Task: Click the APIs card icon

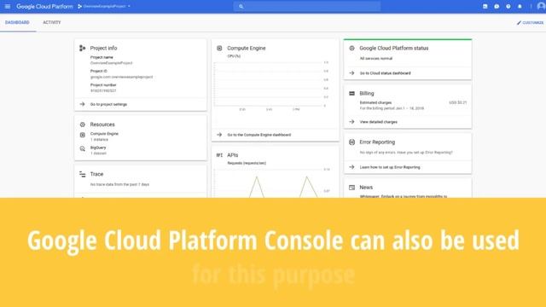Action: (x=219, y=155)
